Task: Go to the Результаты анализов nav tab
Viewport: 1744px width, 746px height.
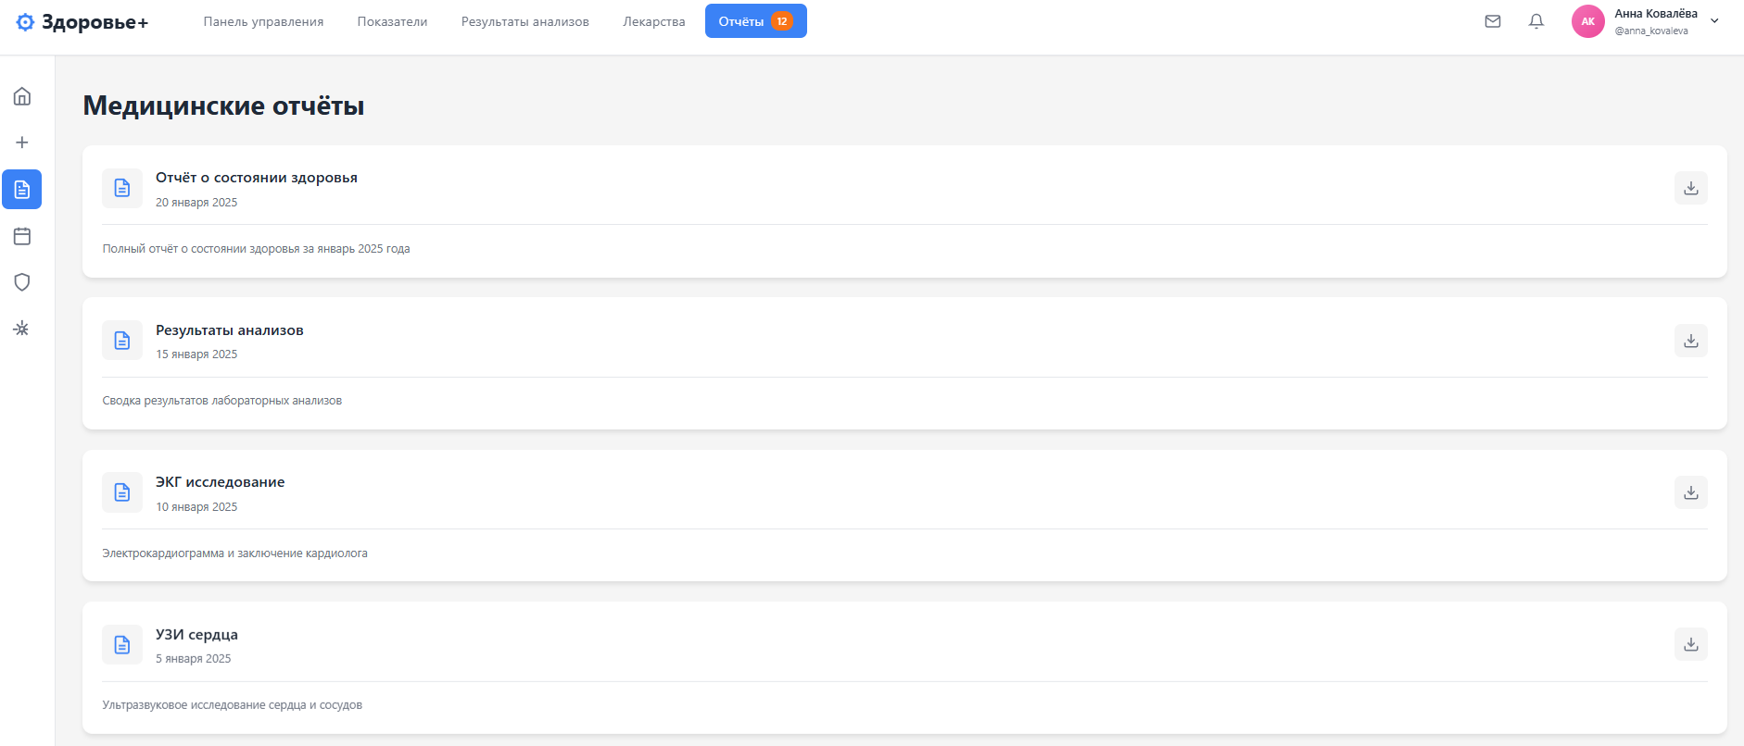Action: click(x=525, y=21)
